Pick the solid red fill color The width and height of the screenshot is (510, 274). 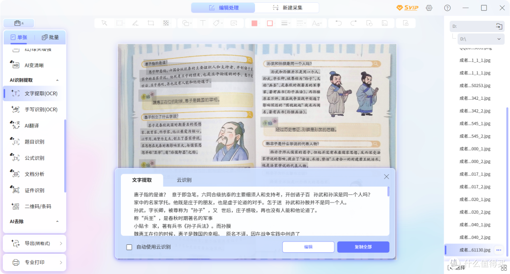pyautogui.click(x=255, y=23)
